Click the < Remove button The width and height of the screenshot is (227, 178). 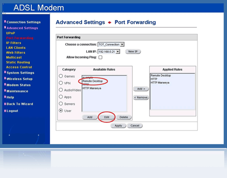141,98
